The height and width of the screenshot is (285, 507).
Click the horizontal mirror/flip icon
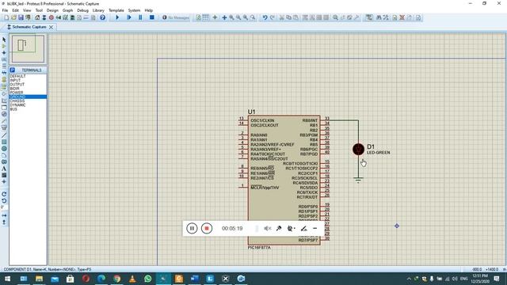tap(4, 215)
